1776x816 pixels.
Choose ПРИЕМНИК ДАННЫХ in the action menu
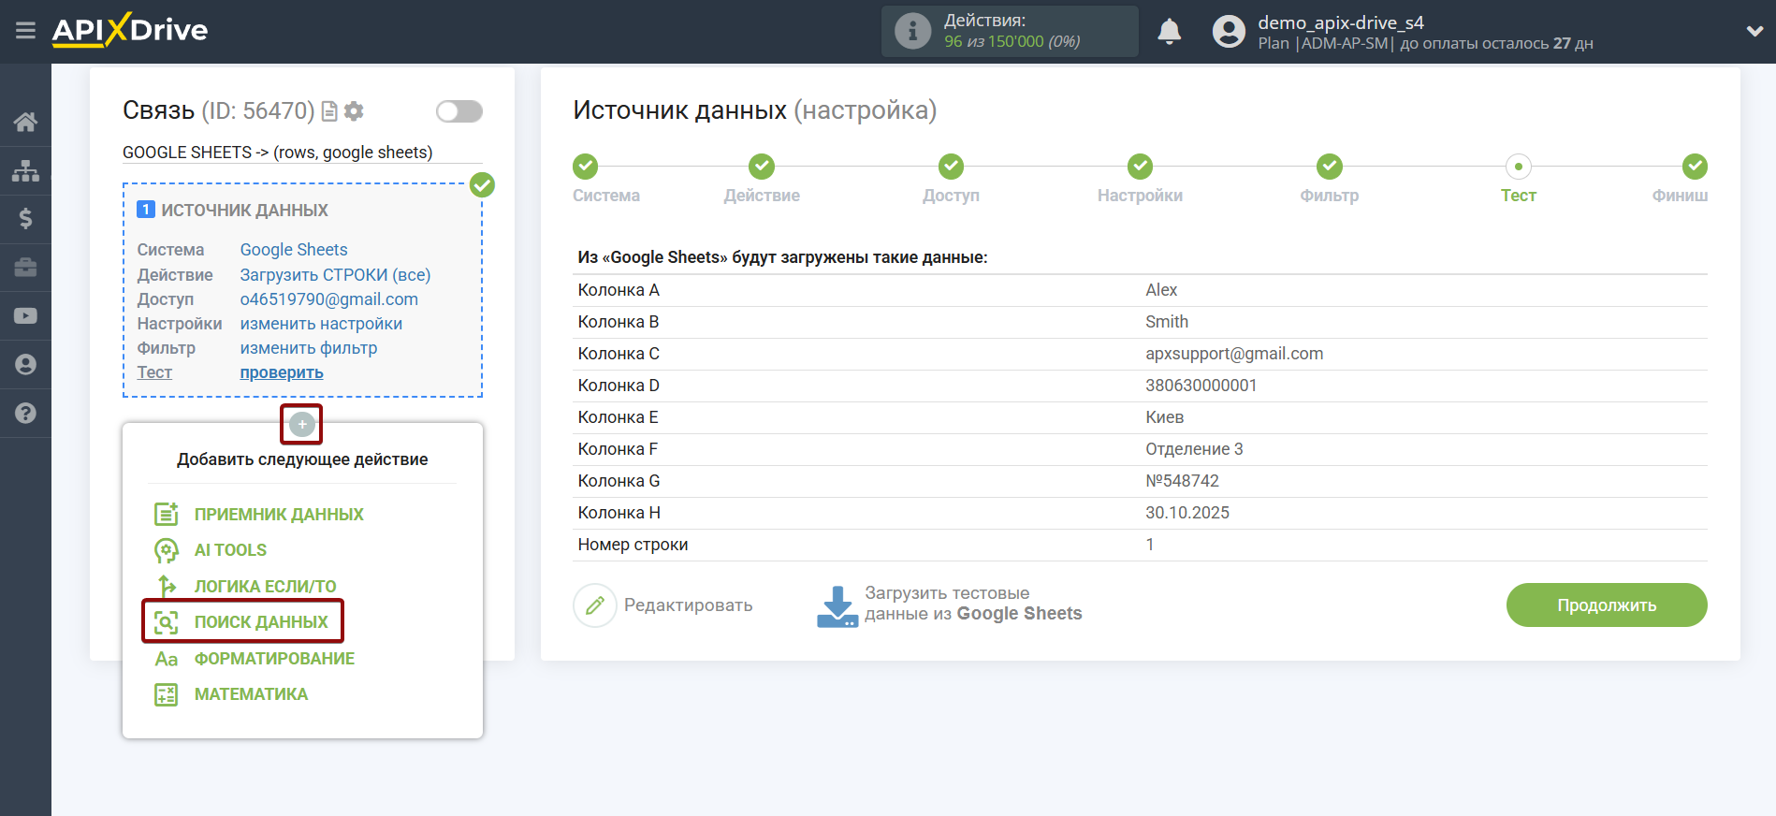click(x=278, y=515)
